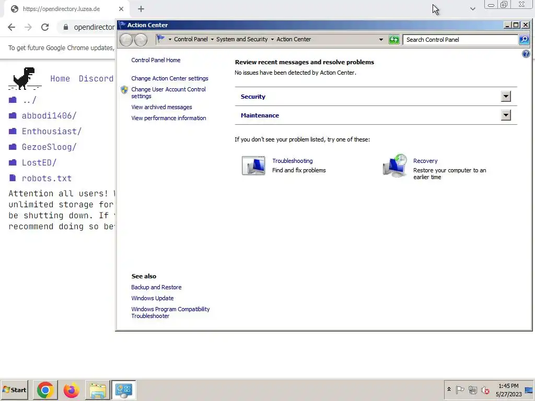Click the search magnifier icon in Control Panel
Screen dimensions: 535x401
524,40
